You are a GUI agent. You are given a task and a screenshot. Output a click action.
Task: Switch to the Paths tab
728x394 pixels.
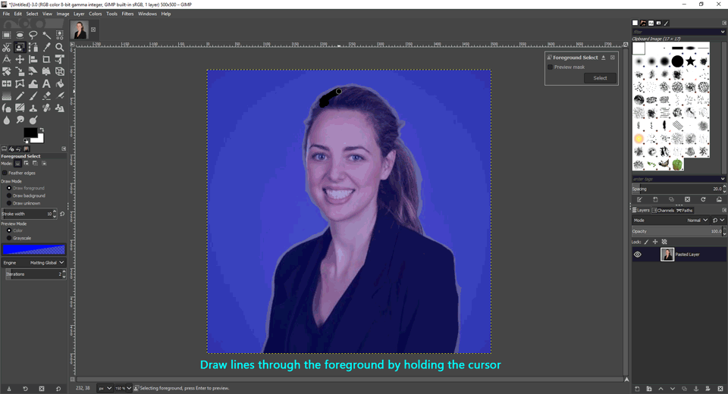click(x=685, y=210)
